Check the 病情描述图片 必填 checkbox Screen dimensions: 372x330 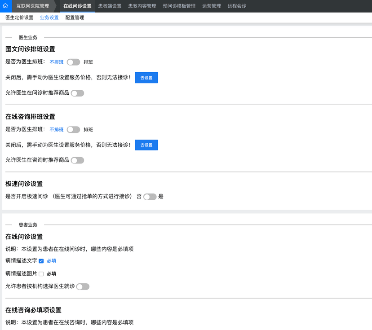click(x=41, y=274)
